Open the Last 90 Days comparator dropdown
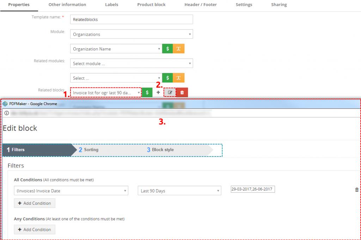 (x=179, y=191)
